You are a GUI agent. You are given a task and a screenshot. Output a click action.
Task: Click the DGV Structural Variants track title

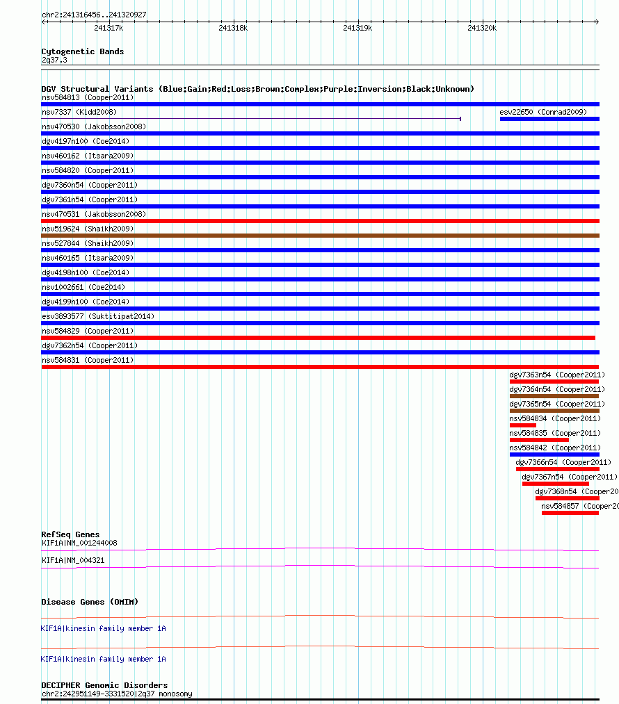258,89
